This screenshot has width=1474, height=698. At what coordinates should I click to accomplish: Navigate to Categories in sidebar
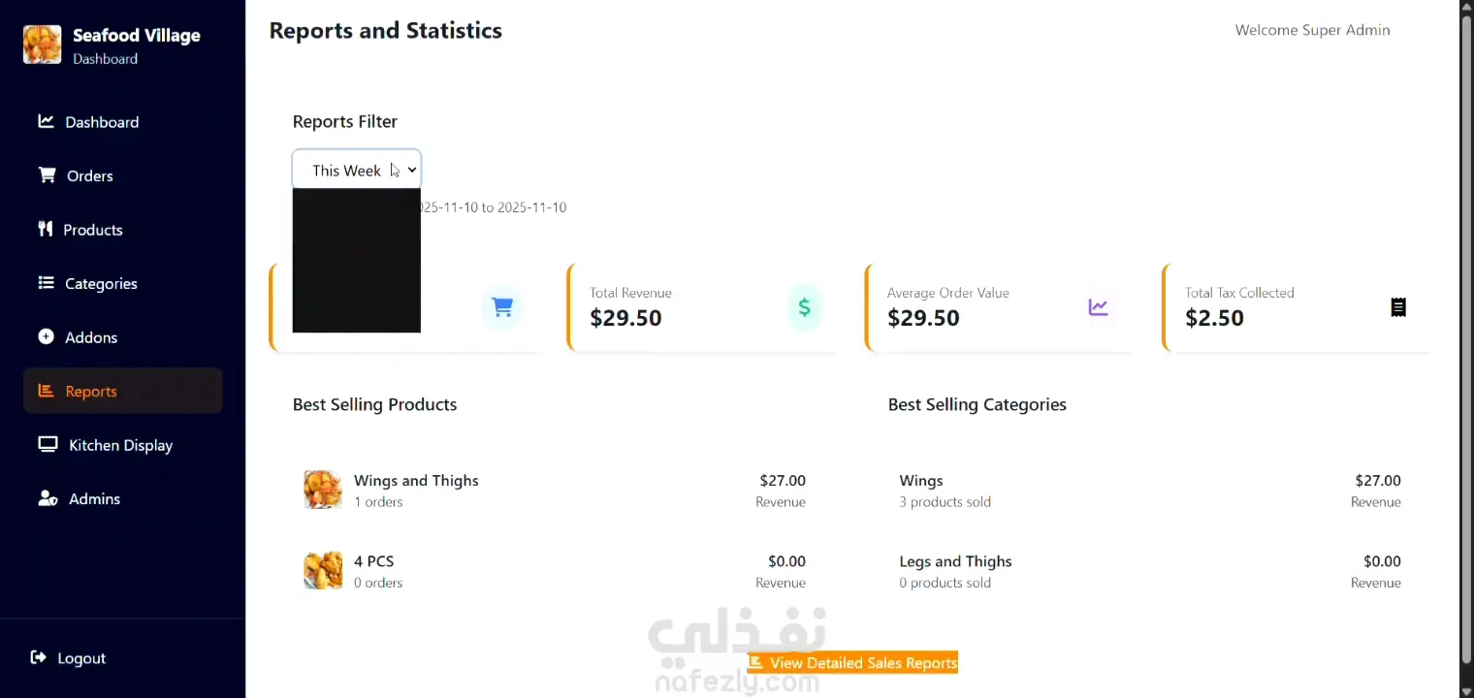click(x=101, y=284)
